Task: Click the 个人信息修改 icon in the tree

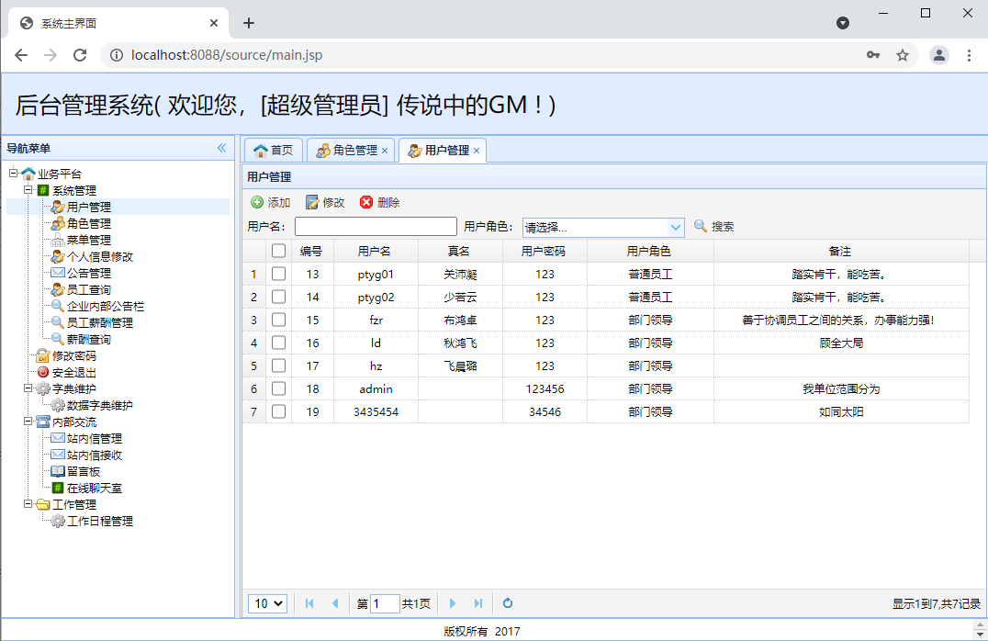Action: point(58,256)
